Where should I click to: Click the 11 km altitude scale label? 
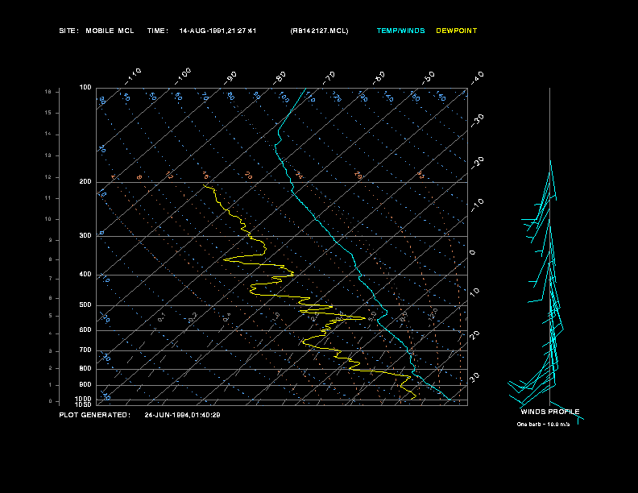pos(48,198)
